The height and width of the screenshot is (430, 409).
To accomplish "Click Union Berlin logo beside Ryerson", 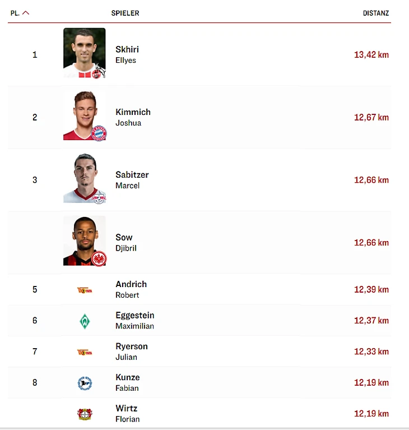I will (85, 352).
